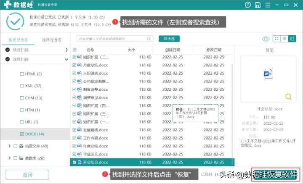The image size is (303, 184).
Task: Select the detail pane view icon
Action: (x=292, y=39)
